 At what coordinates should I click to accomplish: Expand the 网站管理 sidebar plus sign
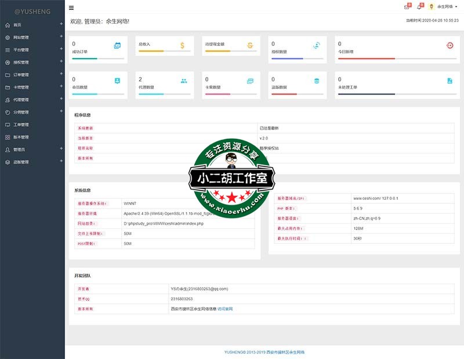tap(61, 37)
